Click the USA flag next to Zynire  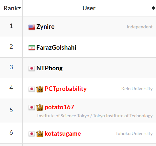[32, 27]
